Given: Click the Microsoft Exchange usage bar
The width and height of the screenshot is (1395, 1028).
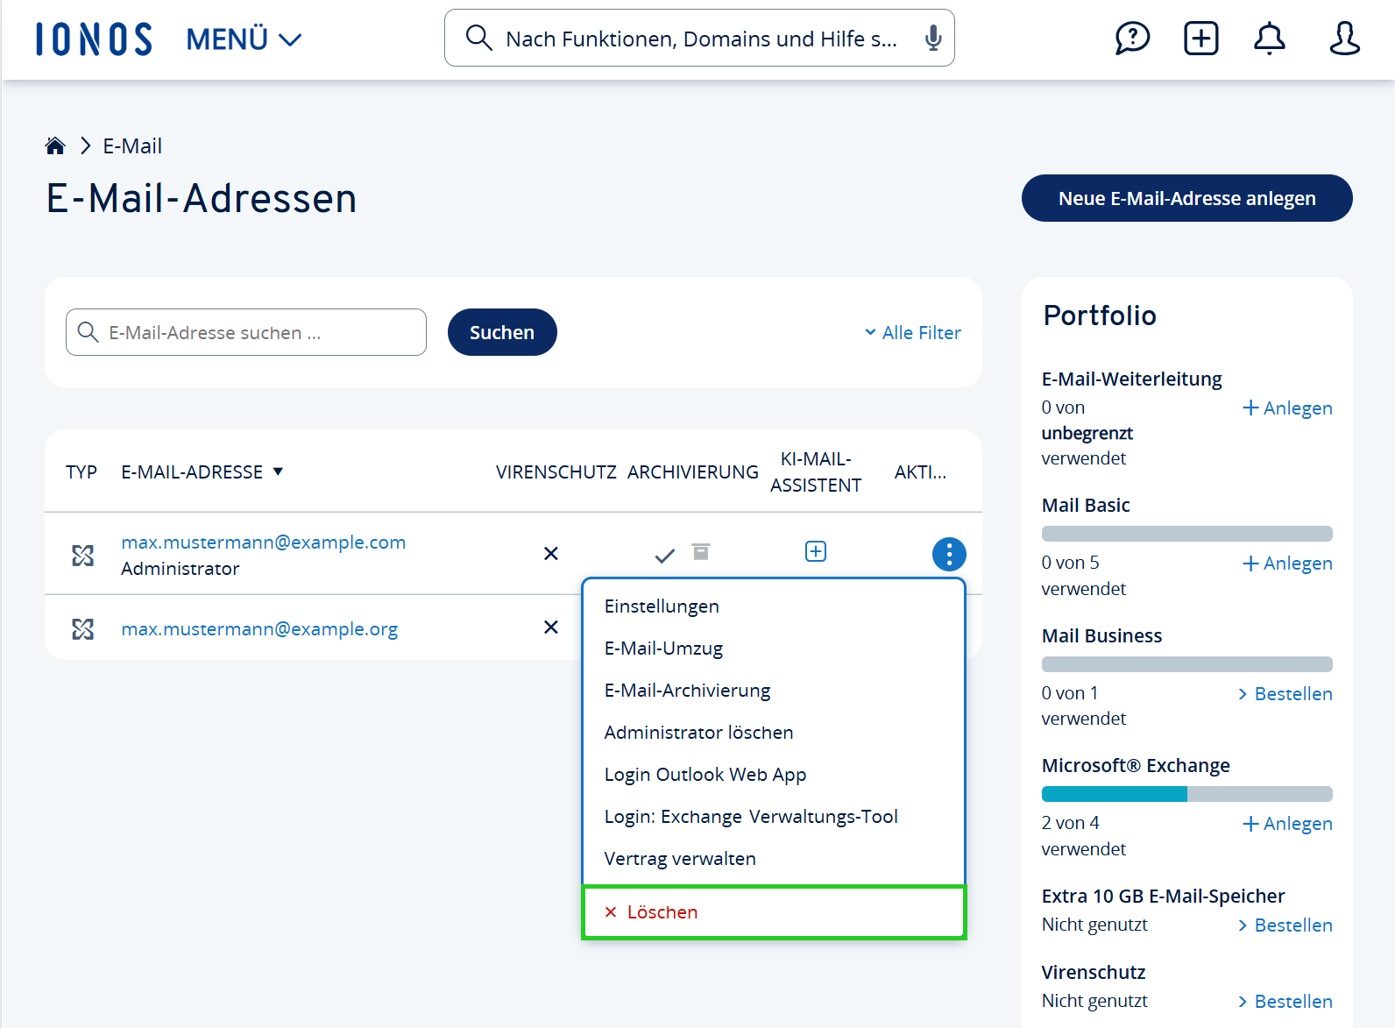Looking at the screenshot, I should click(x=1186, y=794).
